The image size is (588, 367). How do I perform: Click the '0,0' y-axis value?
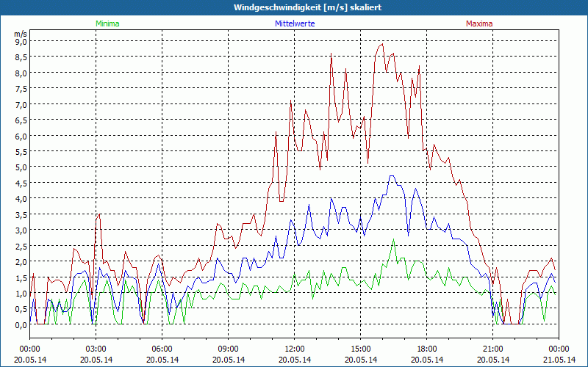tap(21, 325)
